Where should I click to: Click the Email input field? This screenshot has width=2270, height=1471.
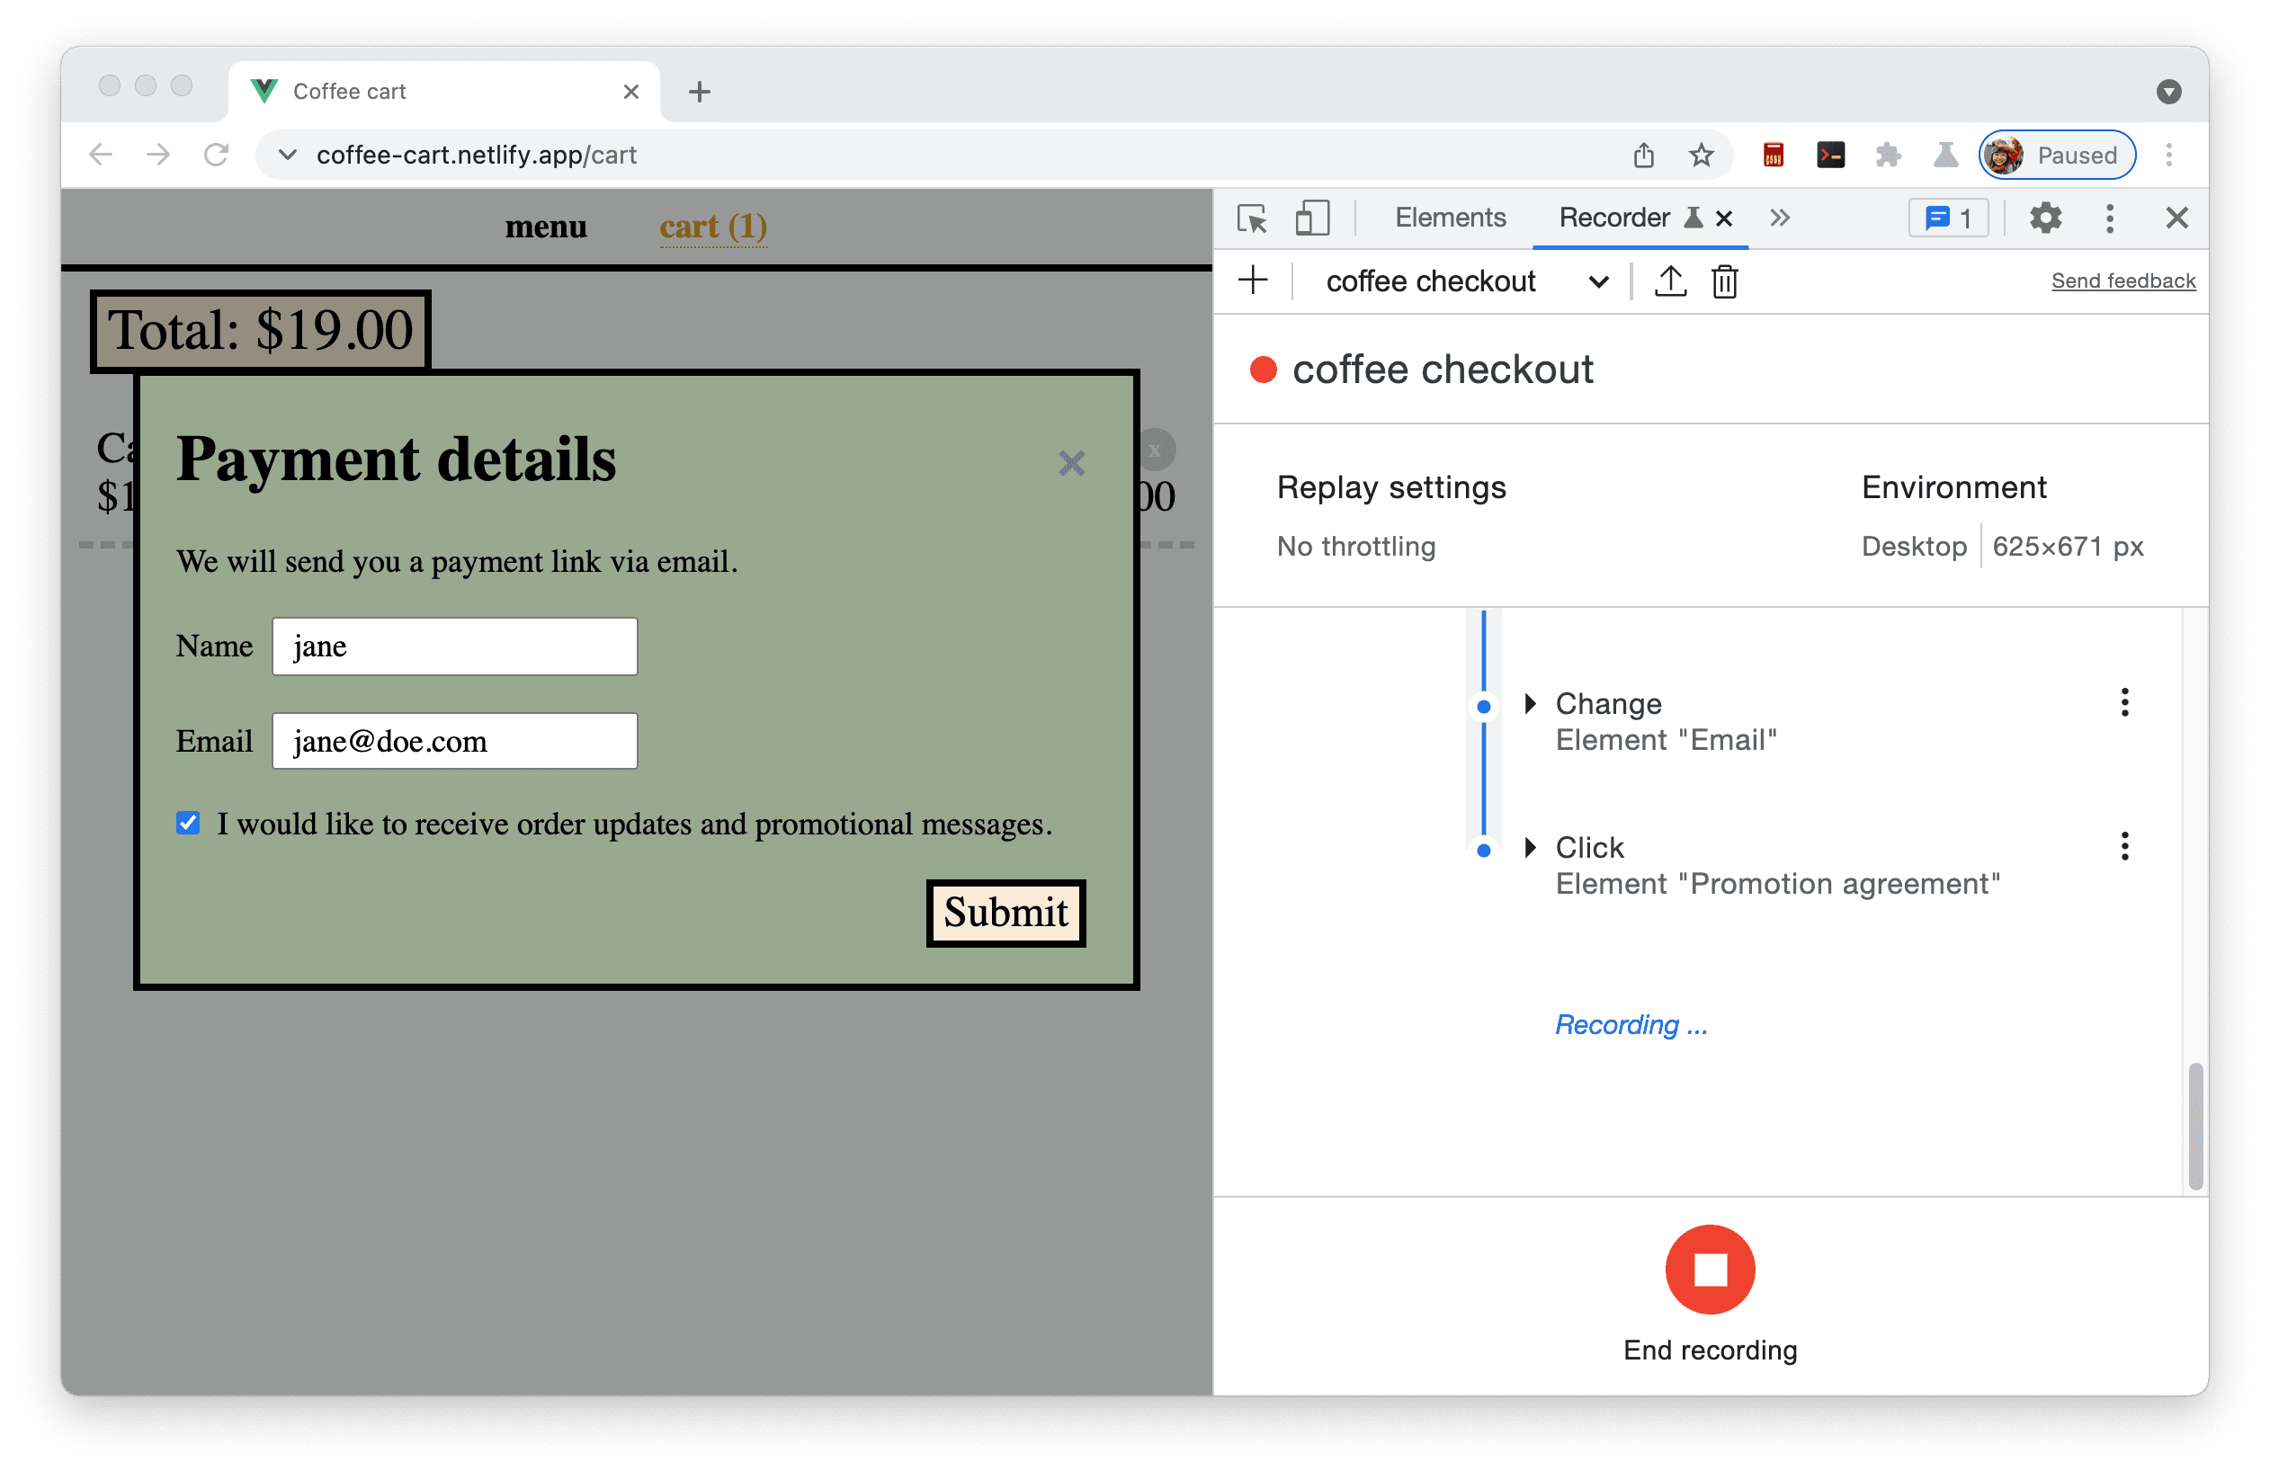click(x=457, y=740)
